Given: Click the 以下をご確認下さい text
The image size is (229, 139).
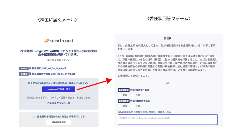Looking at the screenshot, I should [x=58, y=60].
